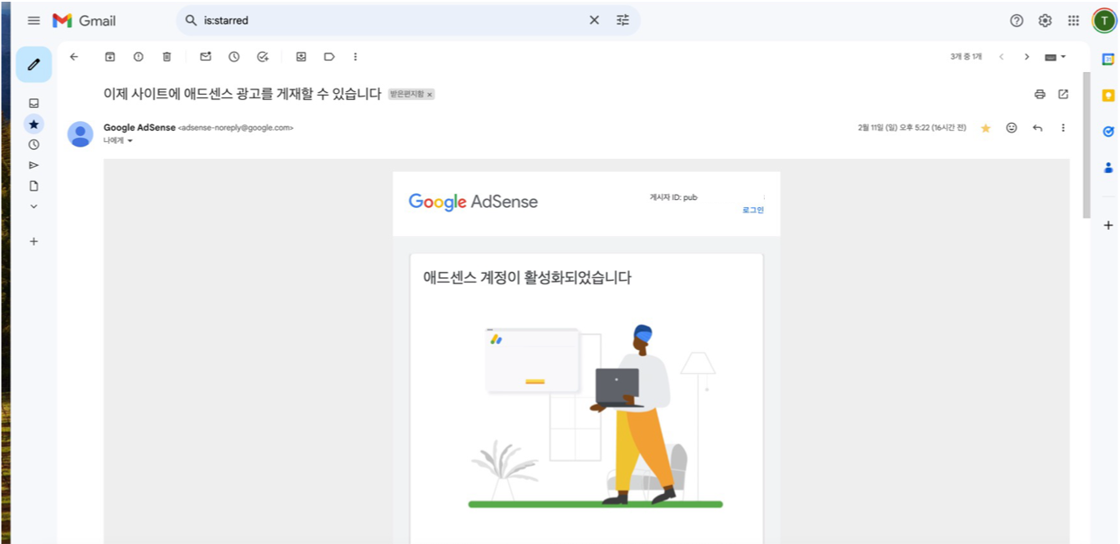The height and width of the screenshot is (544, 1120).
Task: Report this email as spam
Action: coord(138,56)
